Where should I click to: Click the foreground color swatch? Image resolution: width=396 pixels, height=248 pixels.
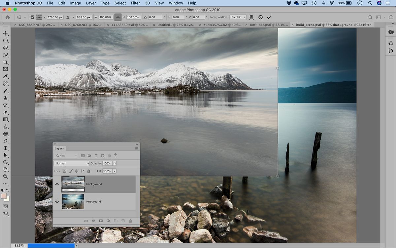coord(4,196)
